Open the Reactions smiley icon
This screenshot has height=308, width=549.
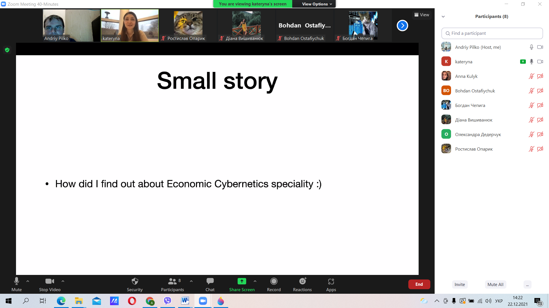click(302, 281)
